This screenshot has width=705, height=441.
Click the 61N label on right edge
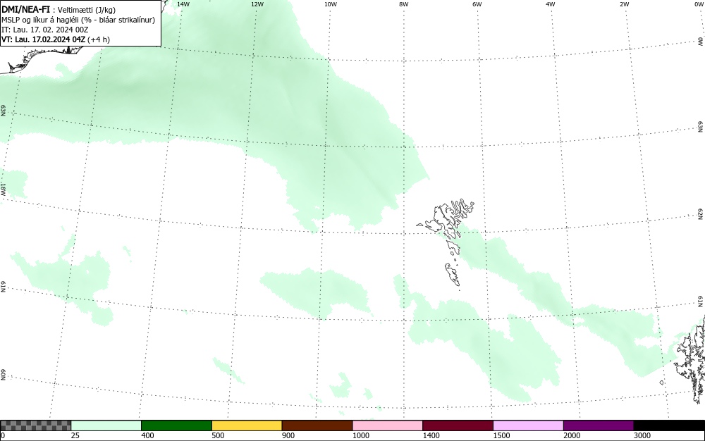(x=701, y=302)
